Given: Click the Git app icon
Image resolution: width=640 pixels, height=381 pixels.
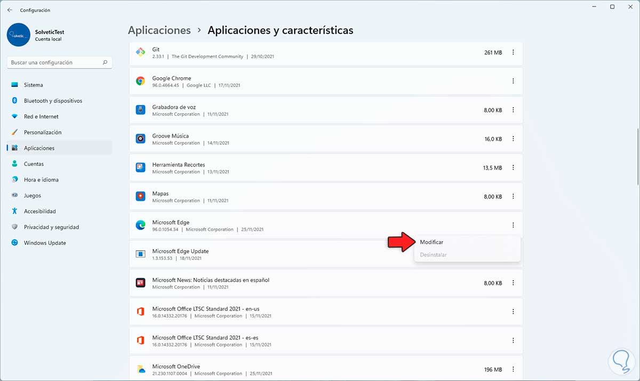Looking at the screenshot, I should pyautogui.click(x=140, y=52).
